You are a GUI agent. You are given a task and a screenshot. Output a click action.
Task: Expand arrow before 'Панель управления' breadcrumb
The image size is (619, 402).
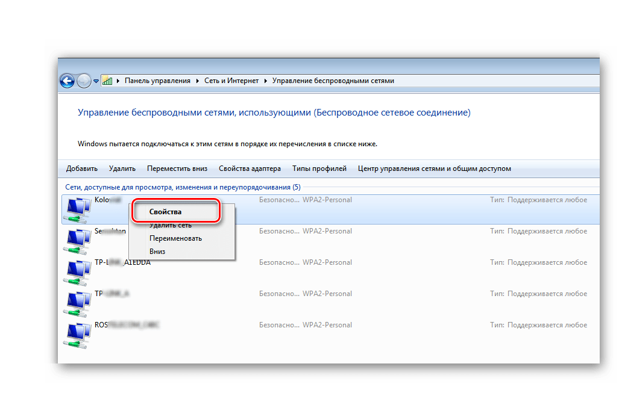[118, 81]
